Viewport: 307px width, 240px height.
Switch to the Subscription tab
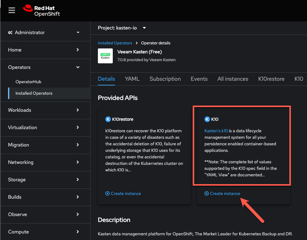point(165,79)
